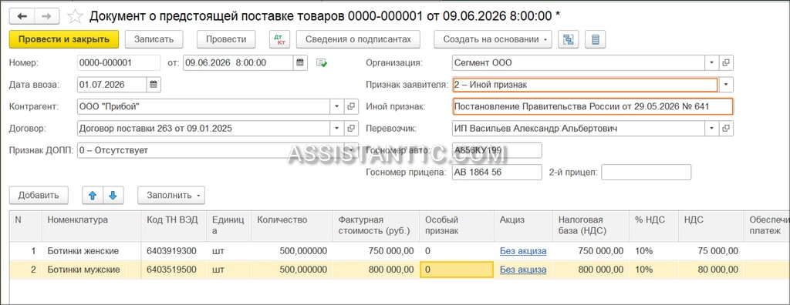Click the 75 000,00 НДС cell
This screenshot has height=305, width=790.
coord(711,250)
